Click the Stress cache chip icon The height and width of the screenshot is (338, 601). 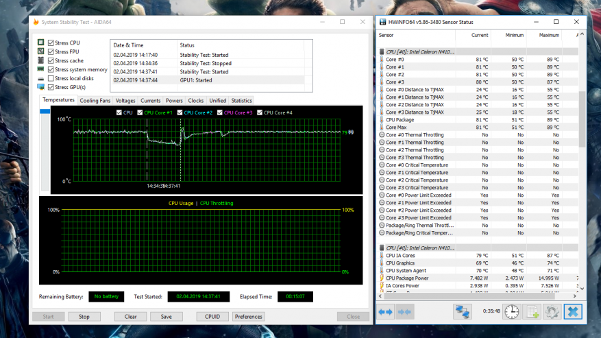click(40, 60)
